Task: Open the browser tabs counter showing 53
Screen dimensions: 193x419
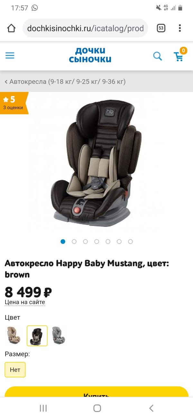Action: [x=161, y=28]
